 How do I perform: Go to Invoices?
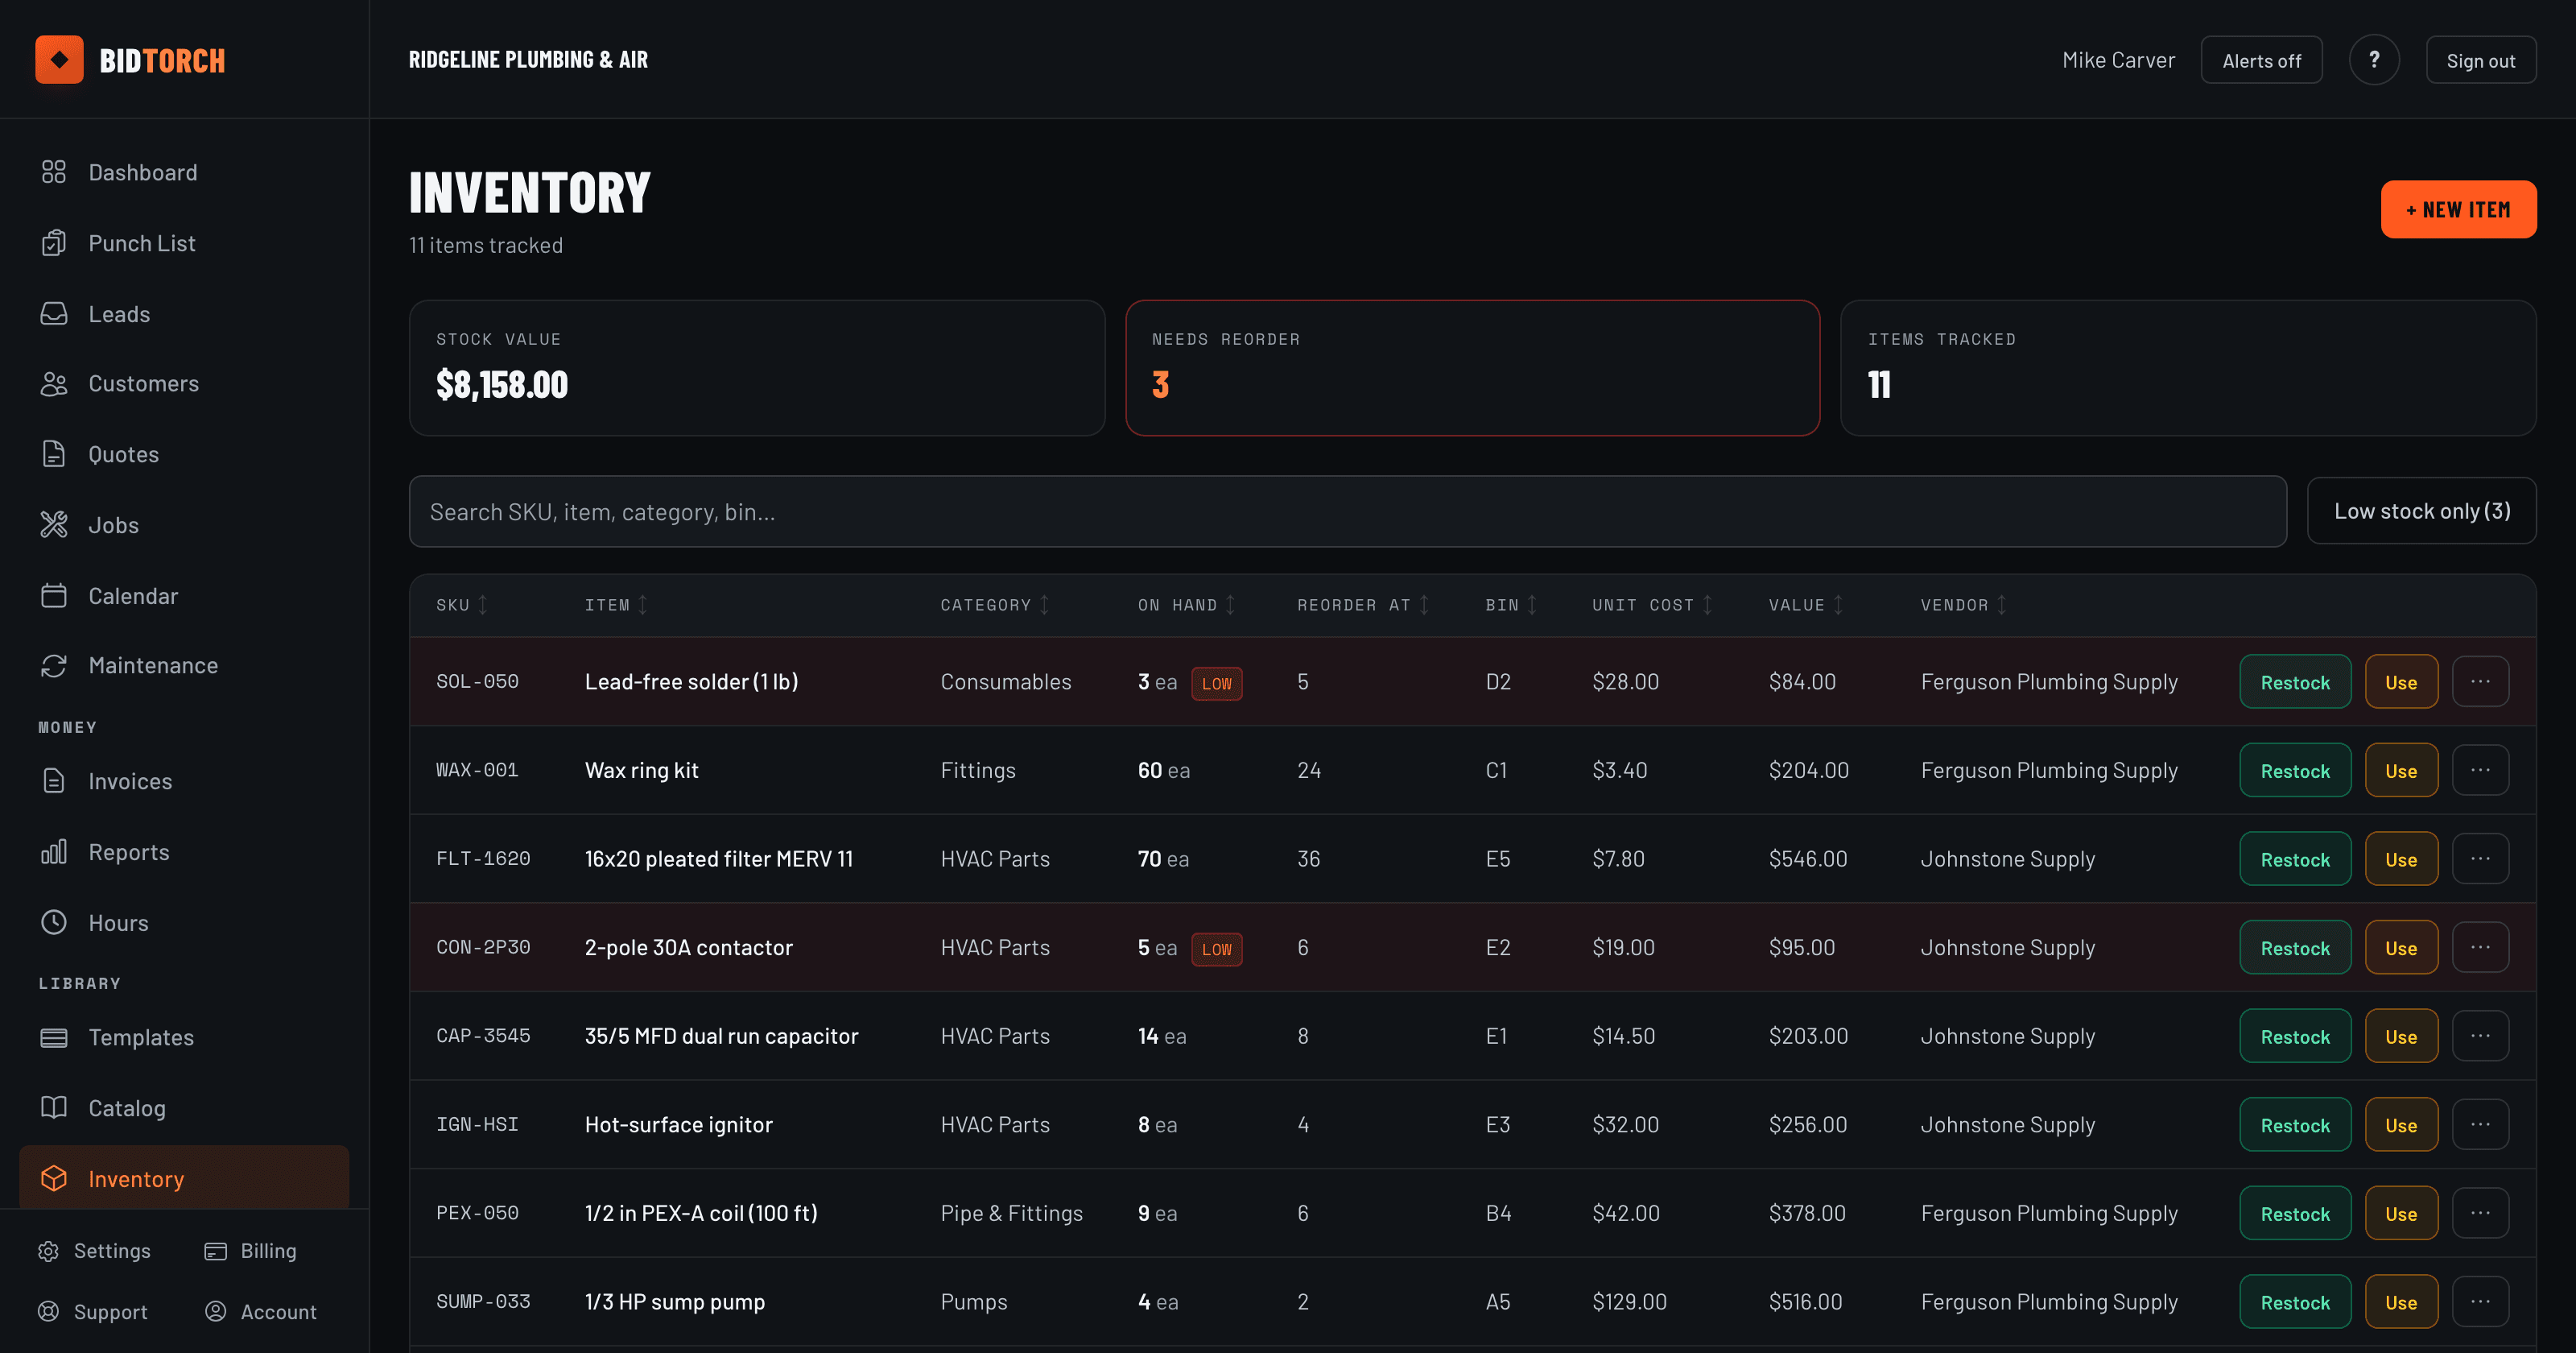click(184, 780)
